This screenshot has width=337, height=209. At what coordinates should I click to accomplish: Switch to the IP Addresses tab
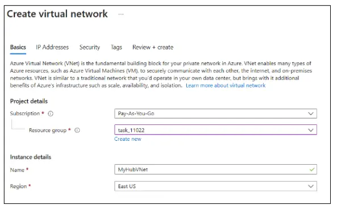coord(52,47)
